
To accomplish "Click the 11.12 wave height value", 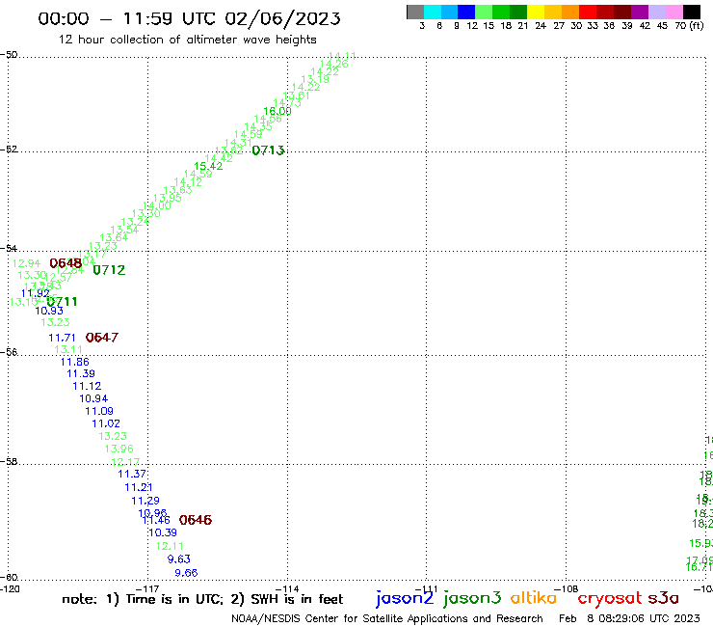I will pos(87,386).
